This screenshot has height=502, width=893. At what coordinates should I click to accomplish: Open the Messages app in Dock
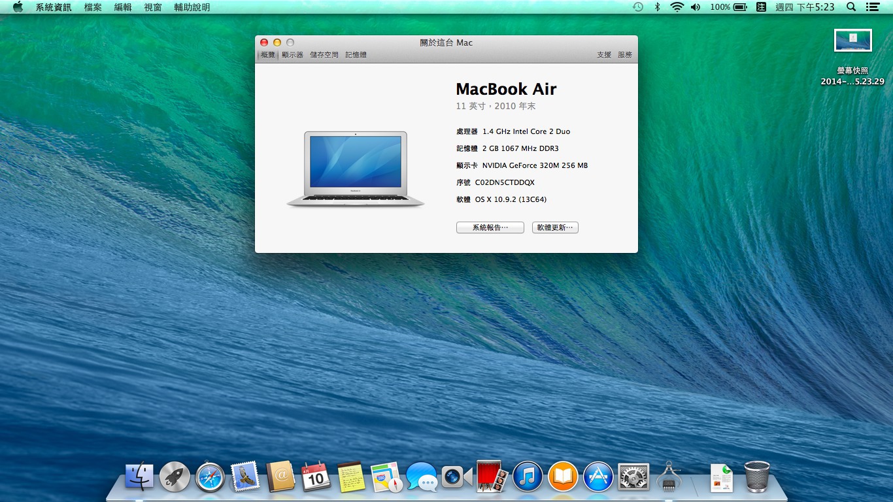pyautogui.click(x=422, y=477)
